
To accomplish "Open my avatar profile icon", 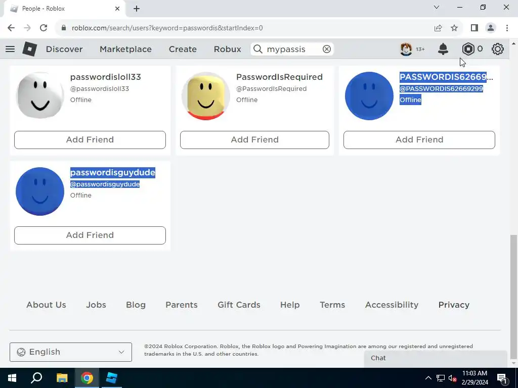I will tap(406, 49).
